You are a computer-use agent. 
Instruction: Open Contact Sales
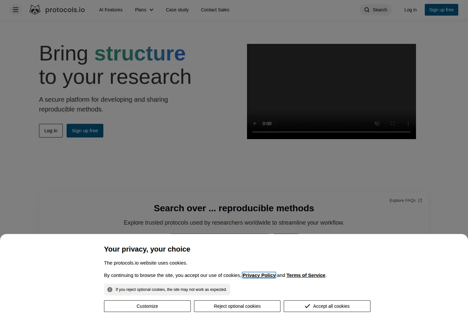click(215, 10)
